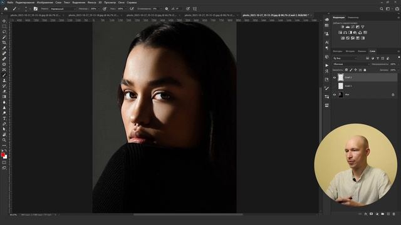The image size is (401, 225).
Task: Select the Hand tool
Action: (x=4, y=135)
